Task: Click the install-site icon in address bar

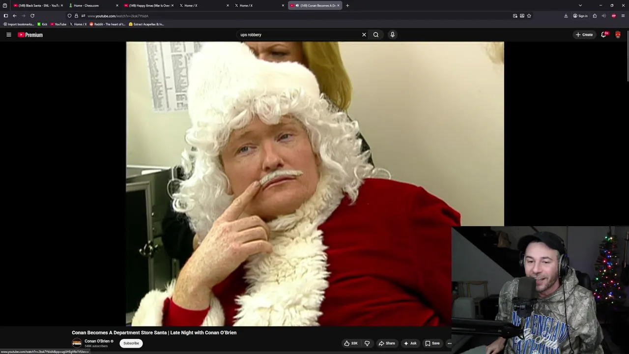Action: tap(522, 16)
